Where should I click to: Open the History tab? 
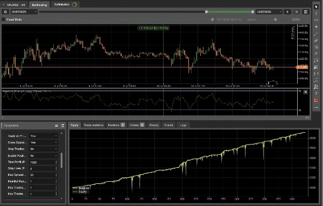[154, 125]
